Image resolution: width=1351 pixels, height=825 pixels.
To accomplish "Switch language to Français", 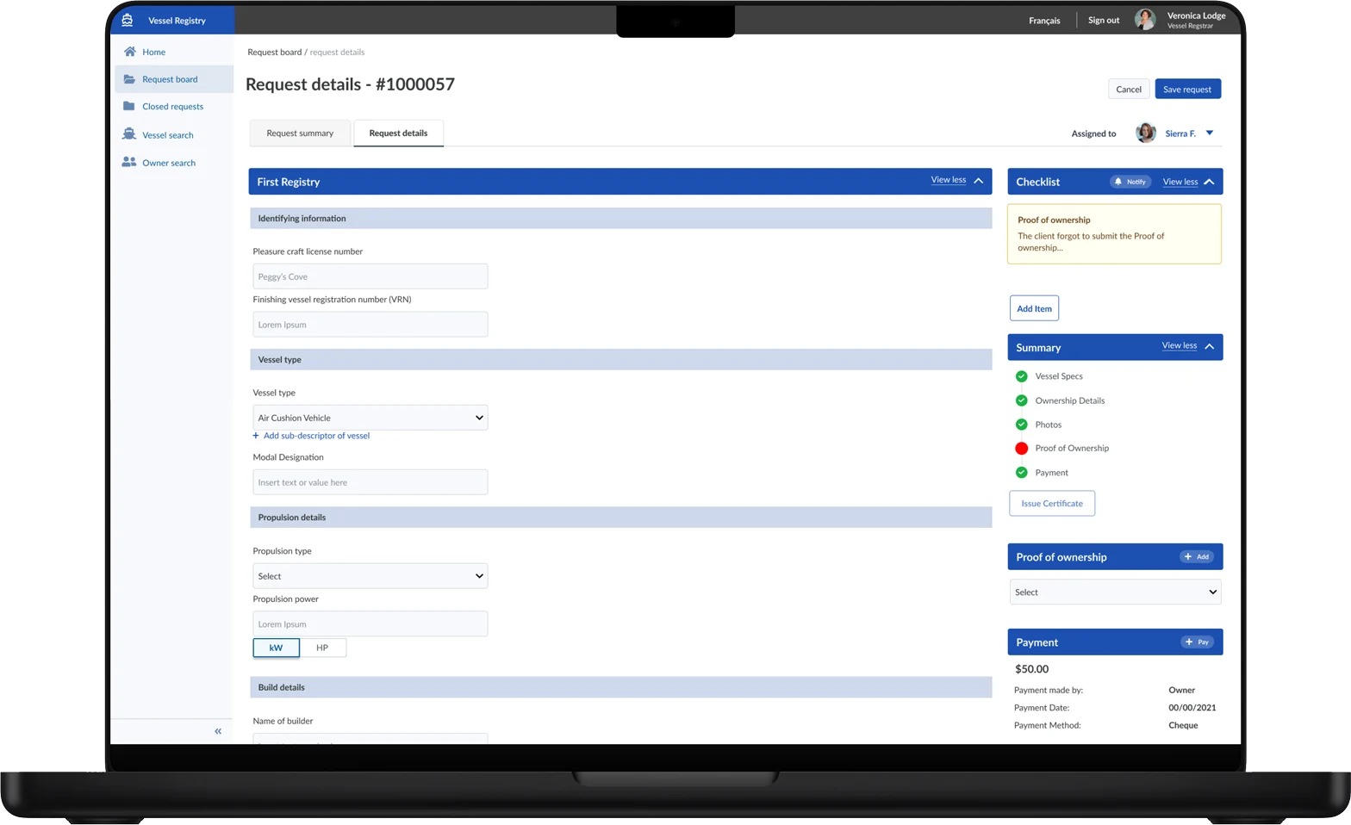I will click(x=1044, y=21).
